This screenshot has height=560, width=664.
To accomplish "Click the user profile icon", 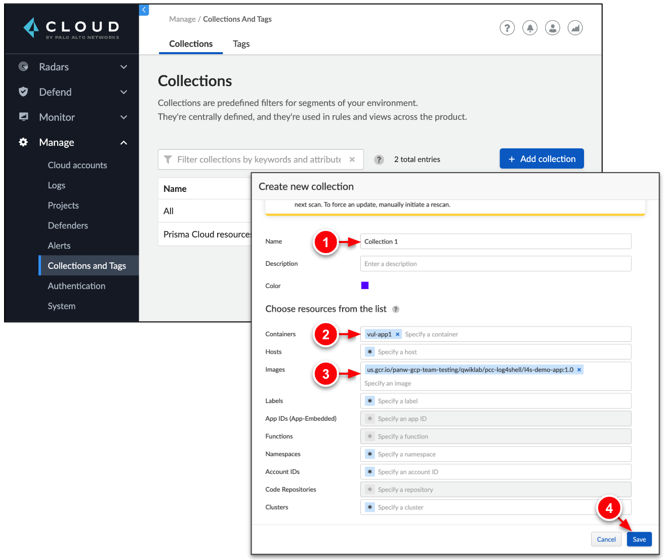I will click(552, 28).
